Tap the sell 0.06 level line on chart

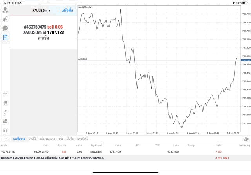[x=157, y=60]
